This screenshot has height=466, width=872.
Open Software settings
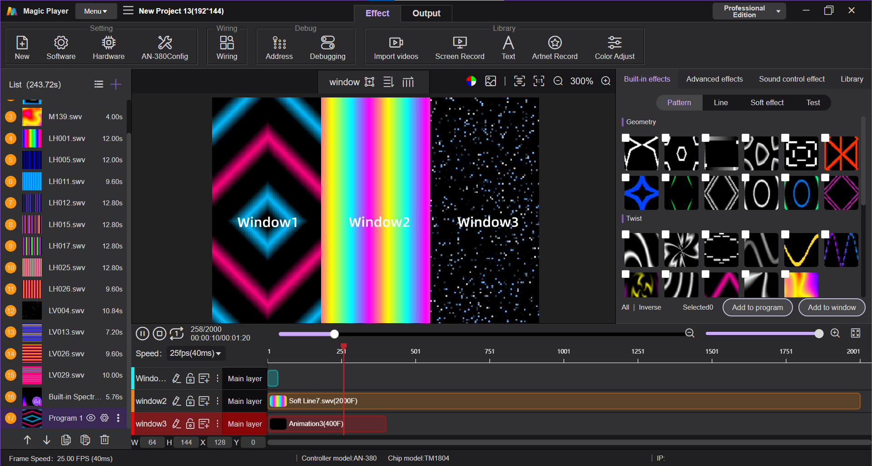61,47
